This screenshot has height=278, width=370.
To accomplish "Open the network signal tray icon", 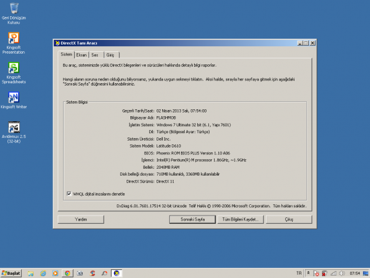I will [x=333, y=273].
